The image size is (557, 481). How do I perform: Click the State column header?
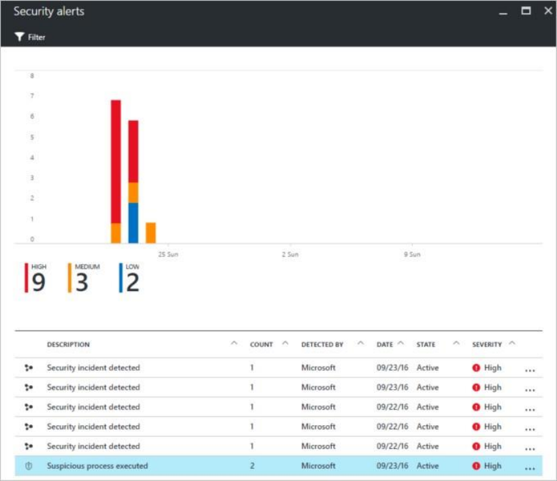click(x=426, y=344)
